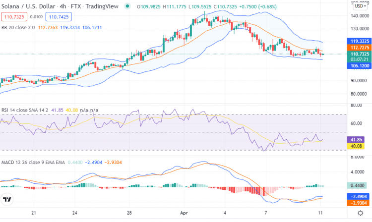Image resolution: width=372 pixels, height=222 pixels.
Task: Select the Solana / U.S. Dollar symbol title
Action: (28, 6)
